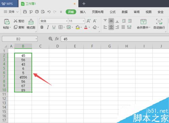This screenshot has width=169, height=123.
Task: Expand the fill color dropdown arrow
Action: [x=81, y=27]
